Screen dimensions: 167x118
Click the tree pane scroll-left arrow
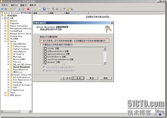click(1, 111)
